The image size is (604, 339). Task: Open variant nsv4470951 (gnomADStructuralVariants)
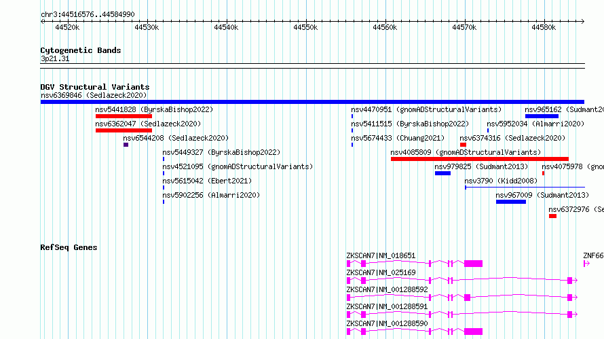pos(426,109)
